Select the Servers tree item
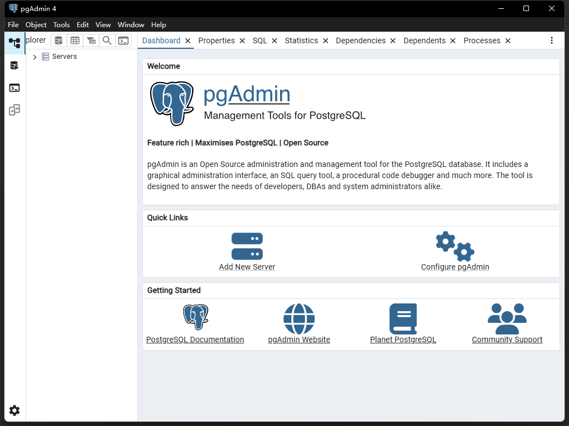This screenshot has width=569, height=426. (64, 57)
